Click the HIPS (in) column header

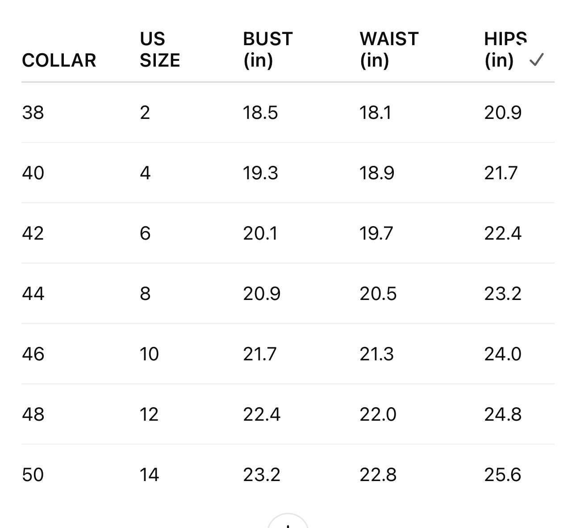coord(505,50)
